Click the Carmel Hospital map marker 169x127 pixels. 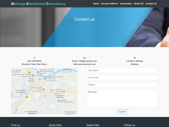(44, 89)
